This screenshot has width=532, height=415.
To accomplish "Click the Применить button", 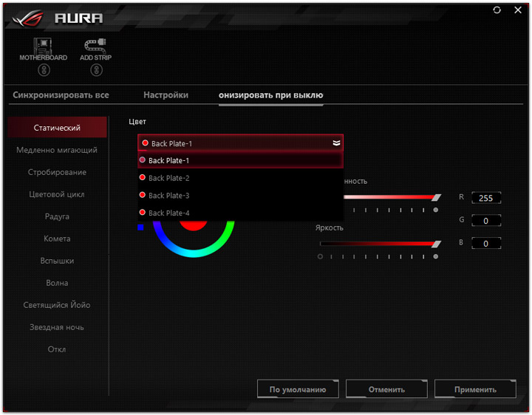I will (475, 389).
